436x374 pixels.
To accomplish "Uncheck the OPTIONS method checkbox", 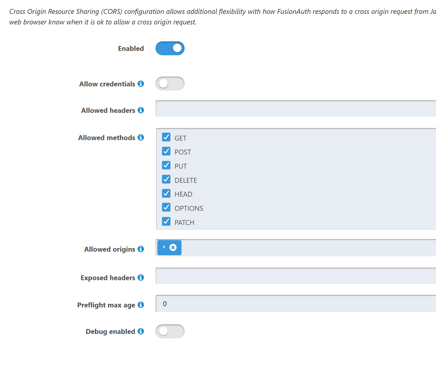I will 166,207.
